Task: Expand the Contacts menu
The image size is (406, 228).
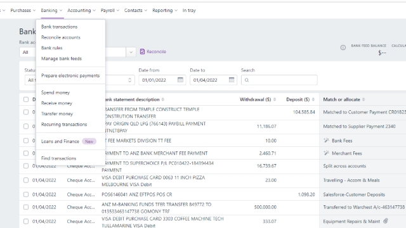Action: (135, 10)
